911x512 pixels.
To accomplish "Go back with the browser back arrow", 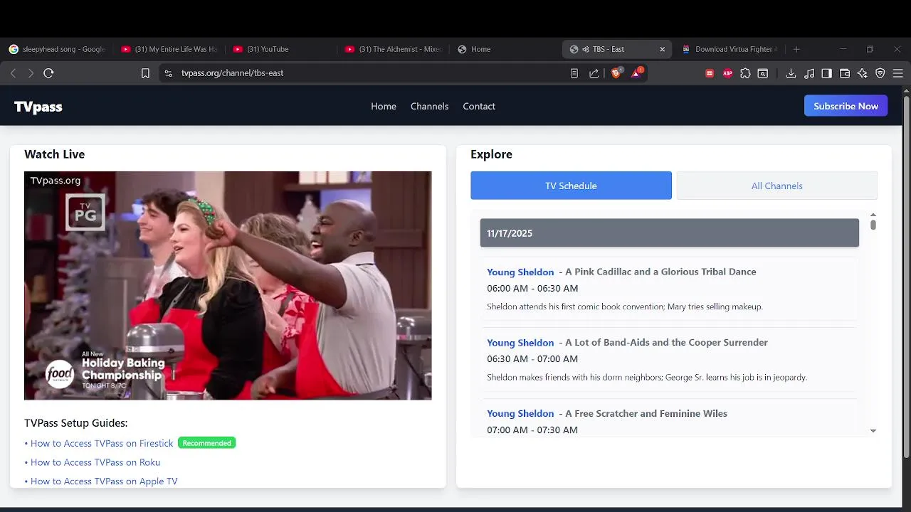I will (13, 73).
